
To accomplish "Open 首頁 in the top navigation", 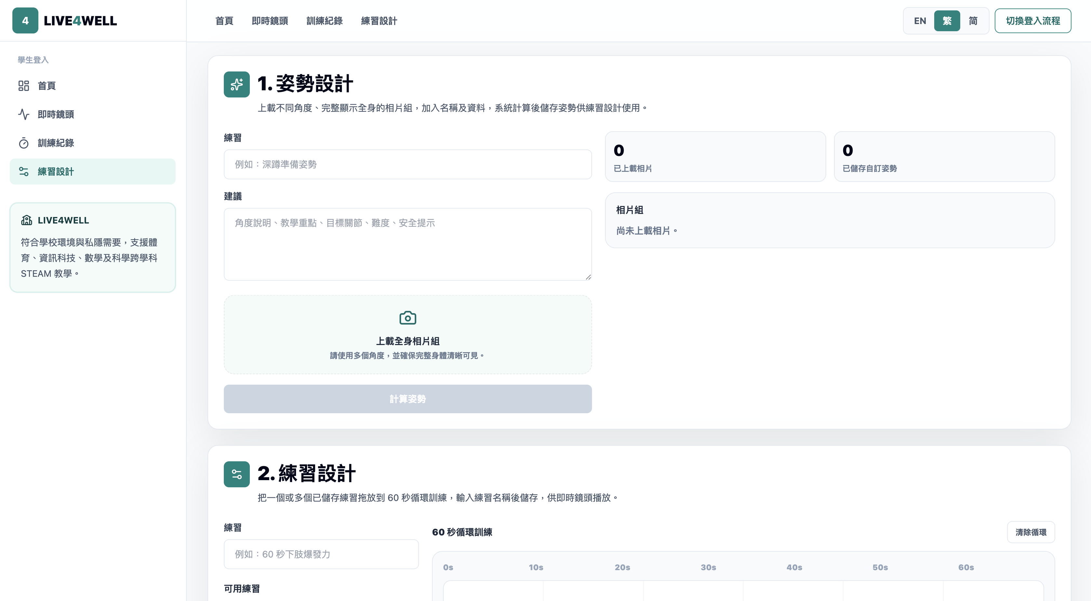I will click(224, 21).
